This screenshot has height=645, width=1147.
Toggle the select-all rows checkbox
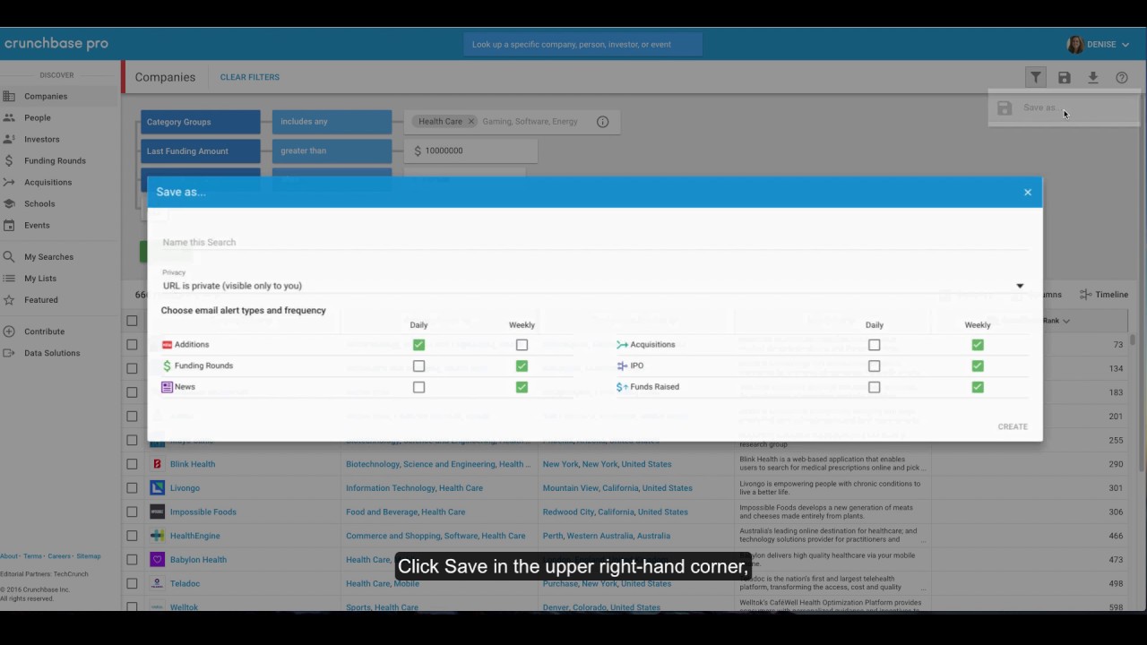(x=132, y=321)
